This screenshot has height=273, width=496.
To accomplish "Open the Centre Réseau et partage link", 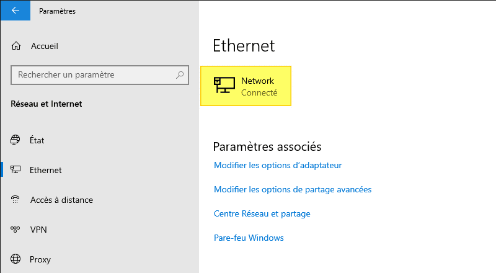I will (262, 214).
